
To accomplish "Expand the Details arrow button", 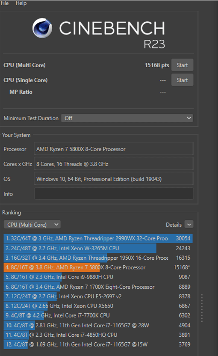I will (189, 225).
